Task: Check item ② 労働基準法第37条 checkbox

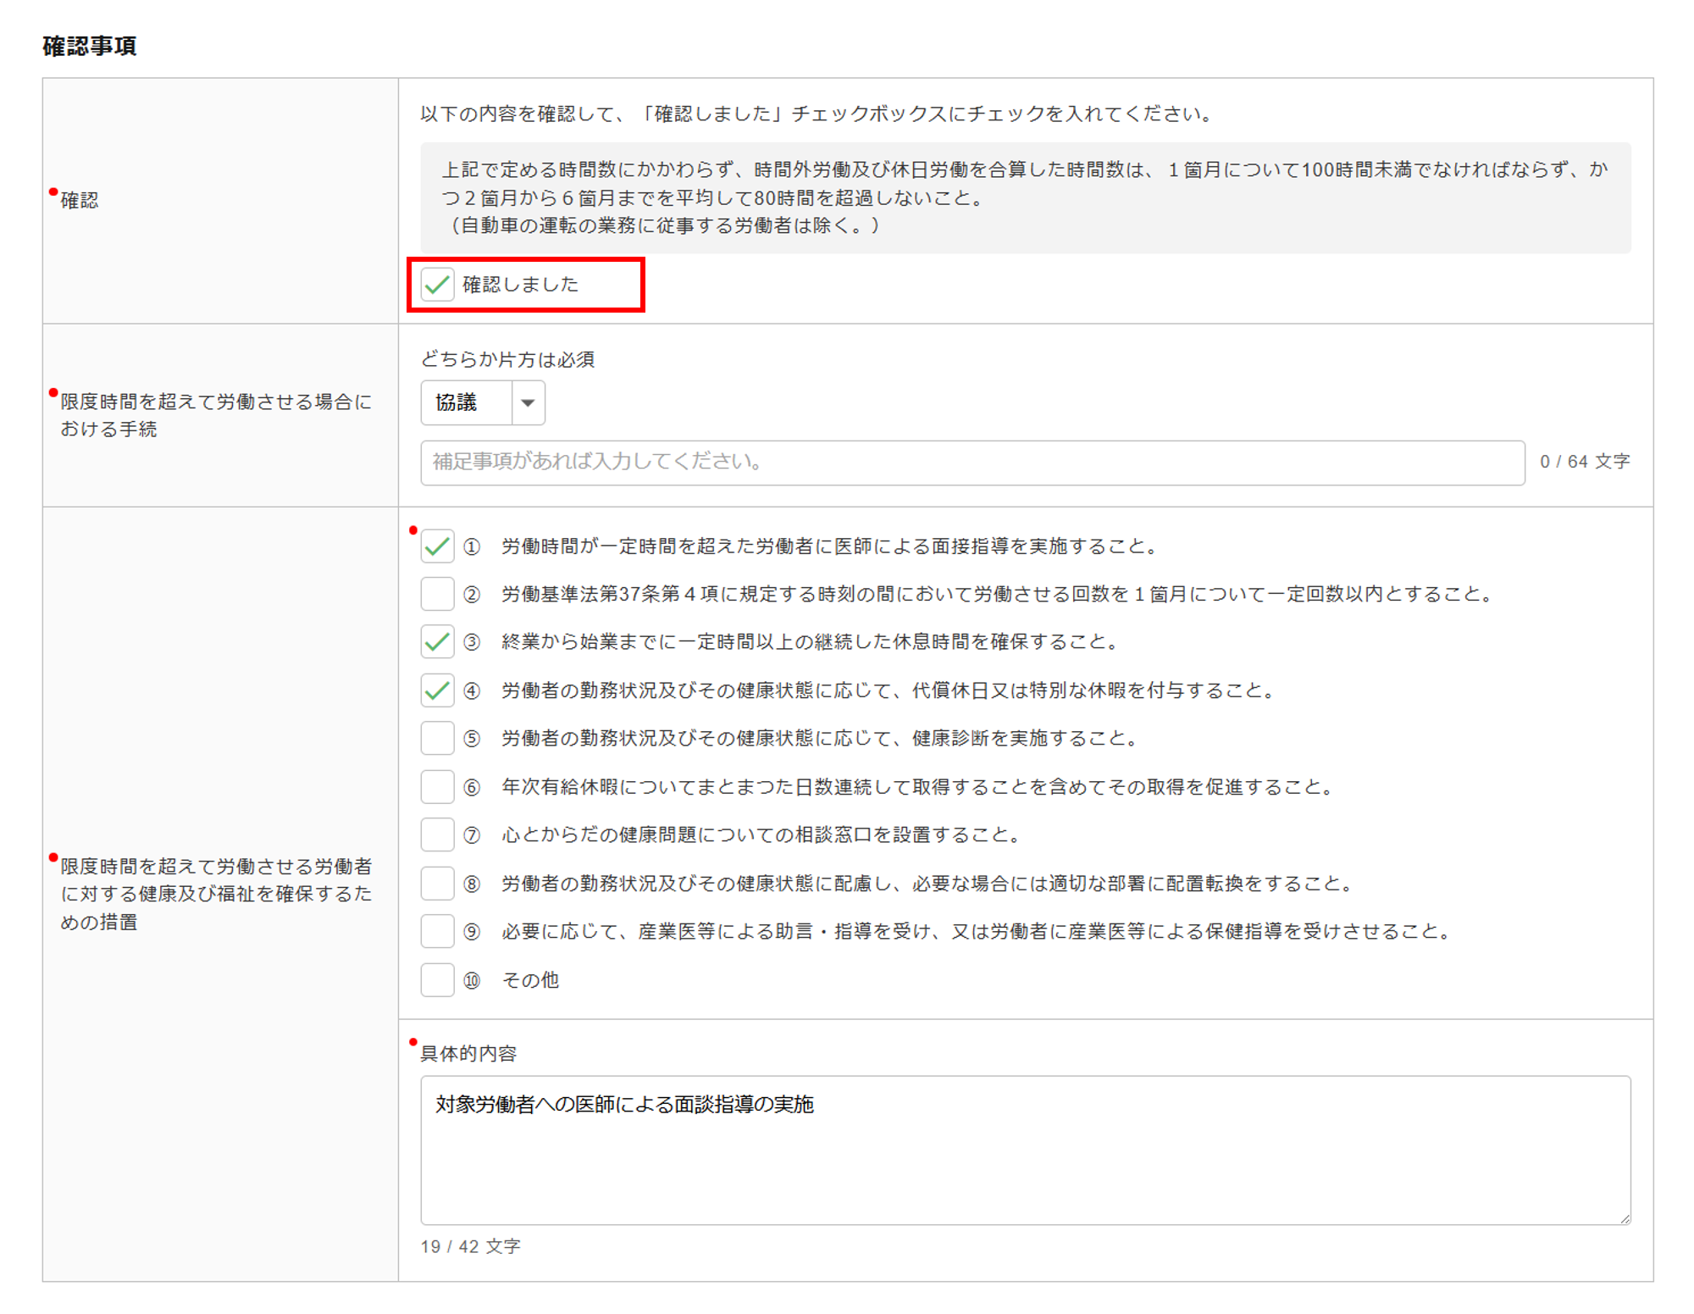Action: click(437, 594)
